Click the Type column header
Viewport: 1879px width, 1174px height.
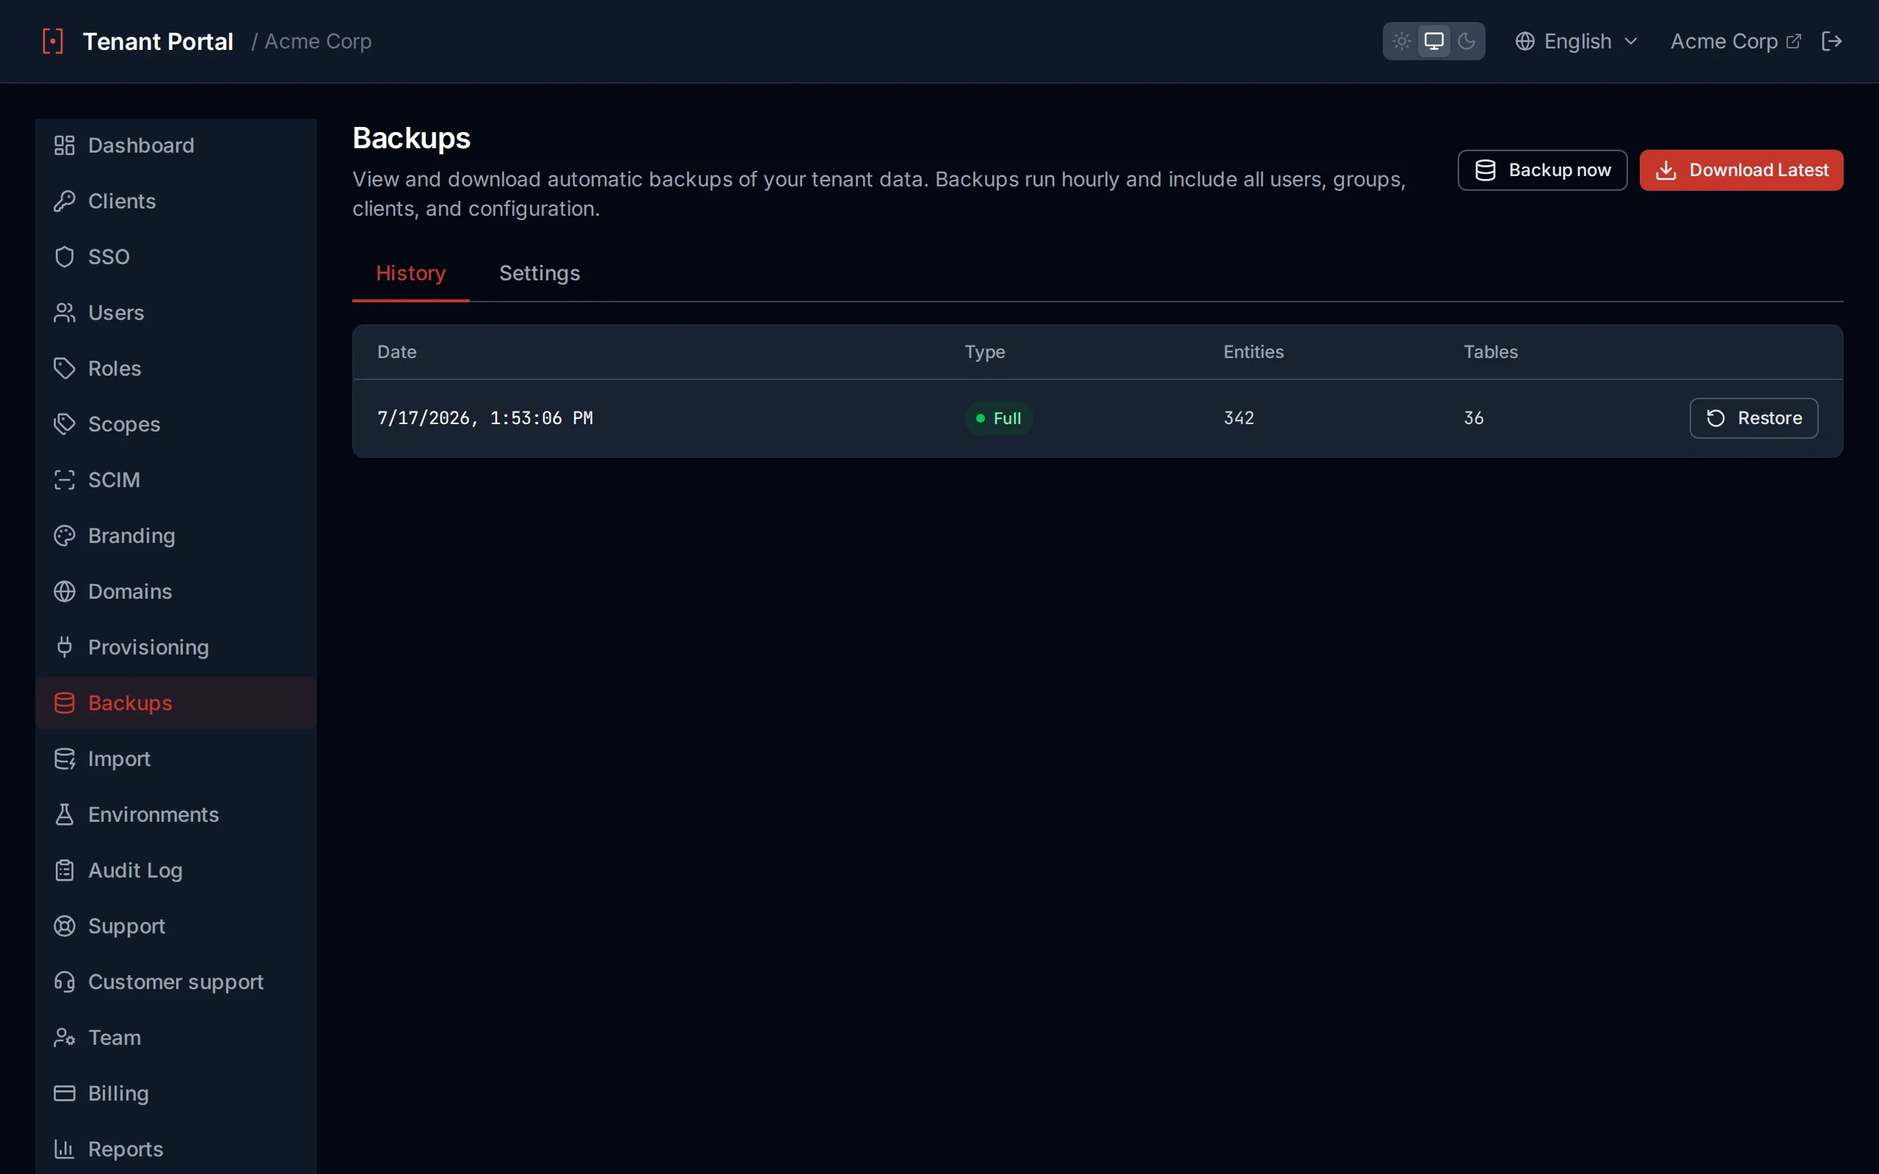click(984, 351)
